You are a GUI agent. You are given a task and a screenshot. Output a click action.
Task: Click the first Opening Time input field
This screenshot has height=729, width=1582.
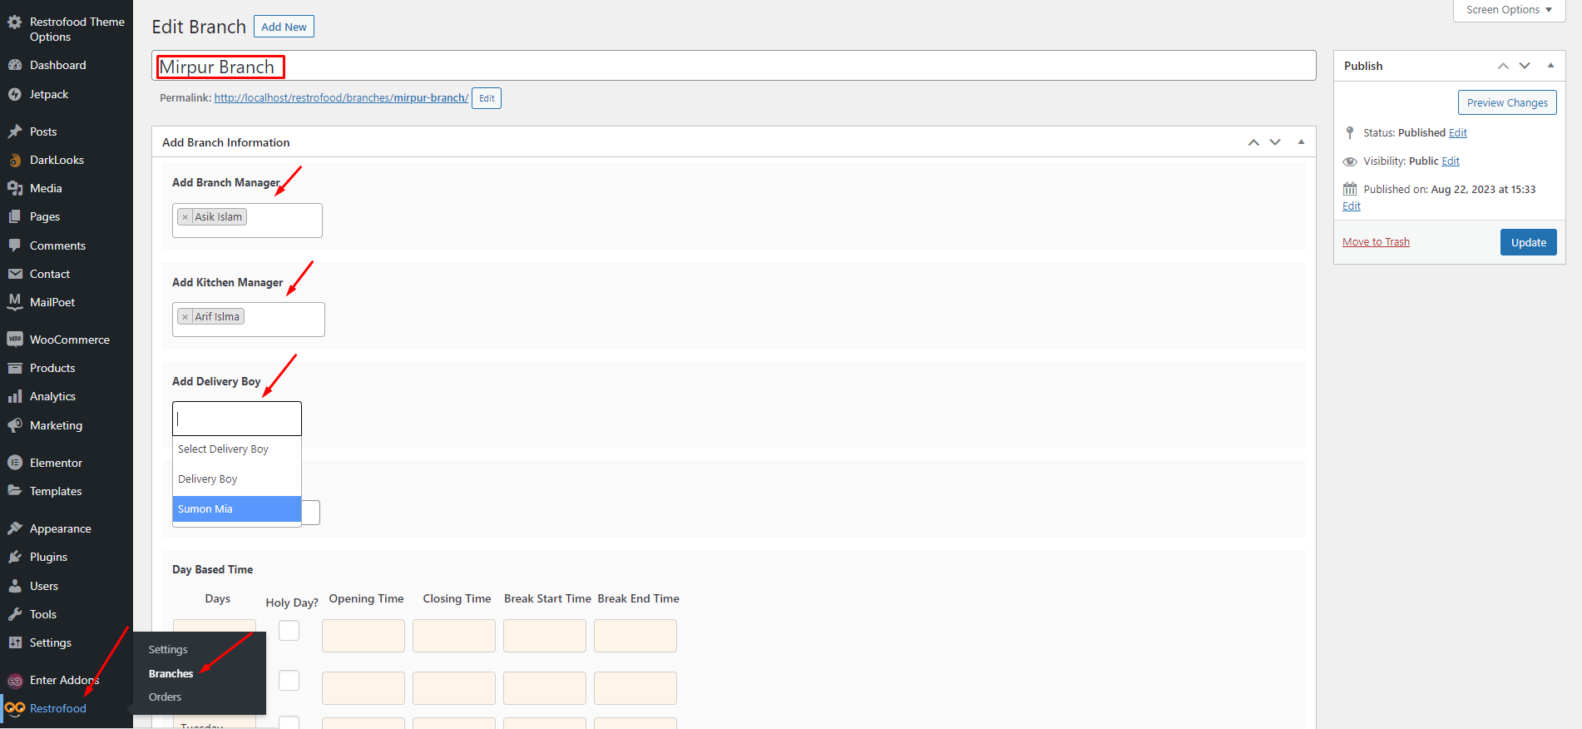tap(363, 636)
